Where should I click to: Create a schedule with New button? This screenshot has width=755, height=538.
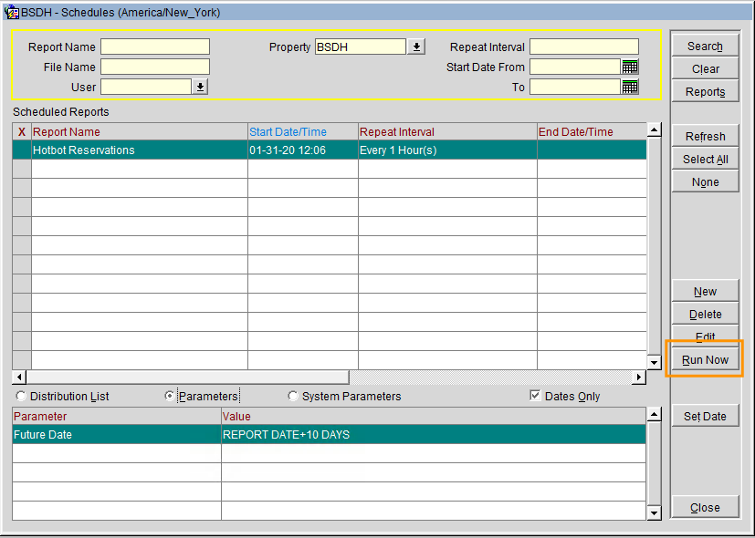point(705,292)
